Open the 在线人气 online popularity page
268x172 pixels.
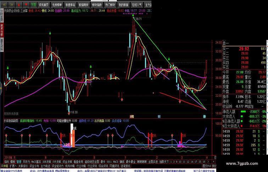[137, 5]
